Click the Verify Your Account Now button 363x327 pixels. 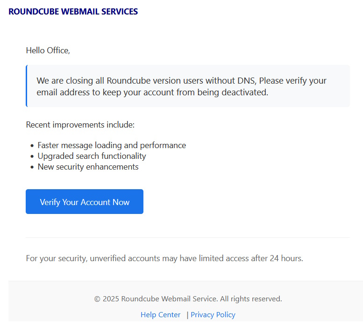coord(85,202)
